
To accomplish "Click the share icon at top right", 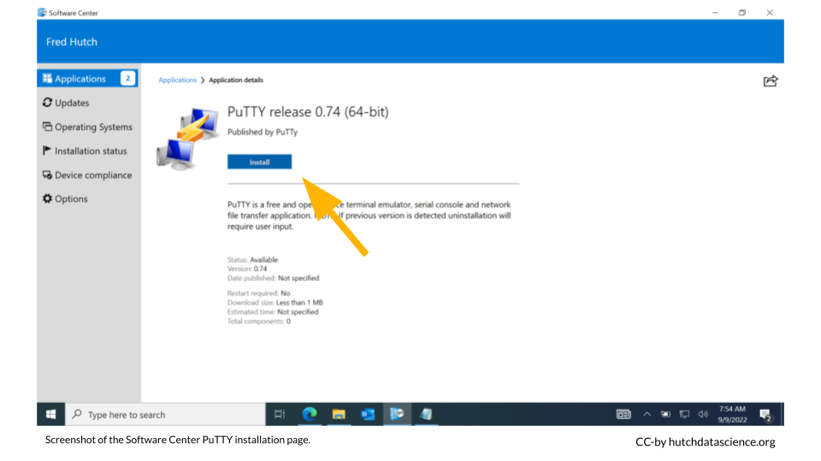I will coord(771,81).
